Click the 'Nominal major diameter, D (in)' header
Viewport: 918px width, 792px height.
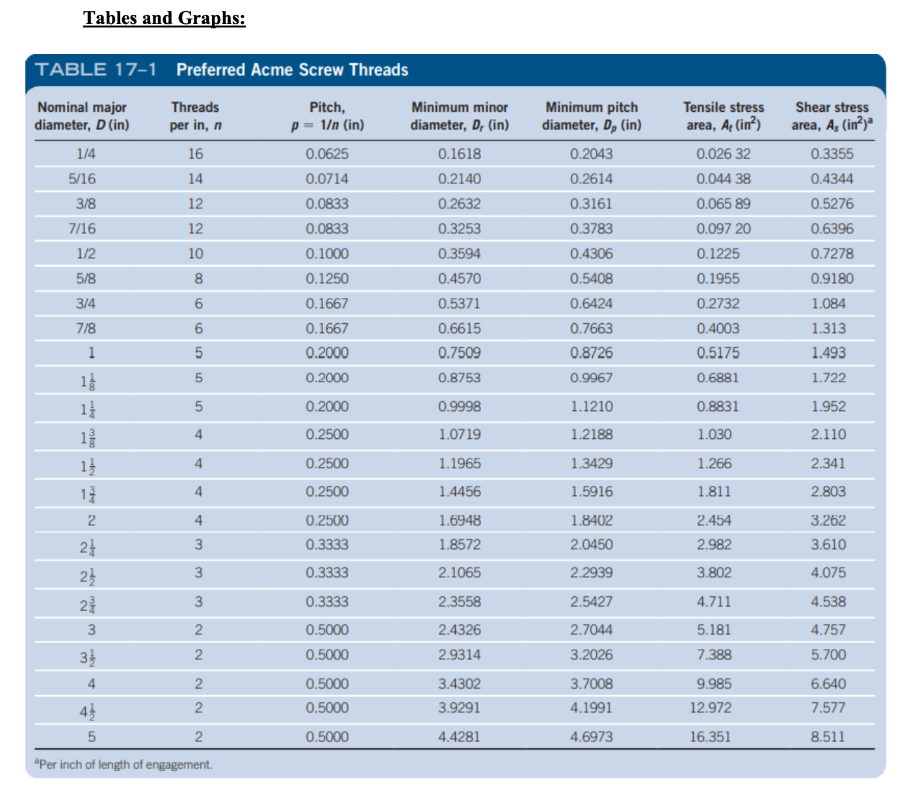pyautogui.click(x=82, y=116)
